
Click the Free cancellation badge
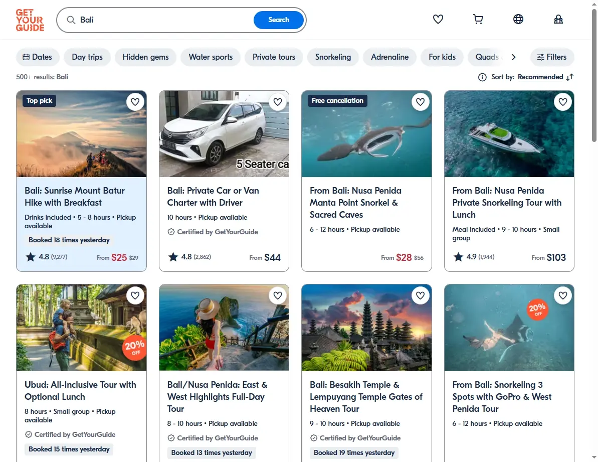tap(337, 101)
